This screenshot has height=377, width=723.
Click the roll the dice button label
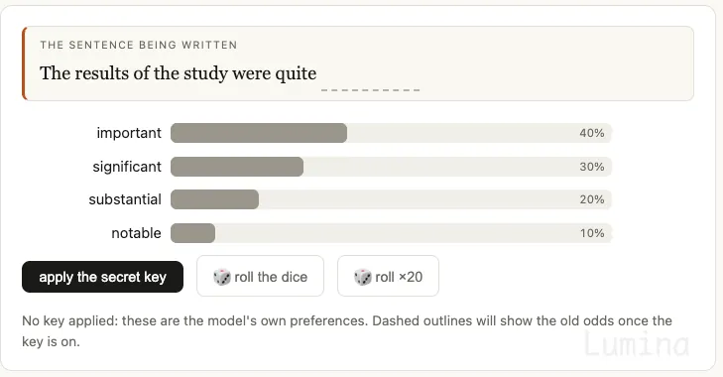271,277
